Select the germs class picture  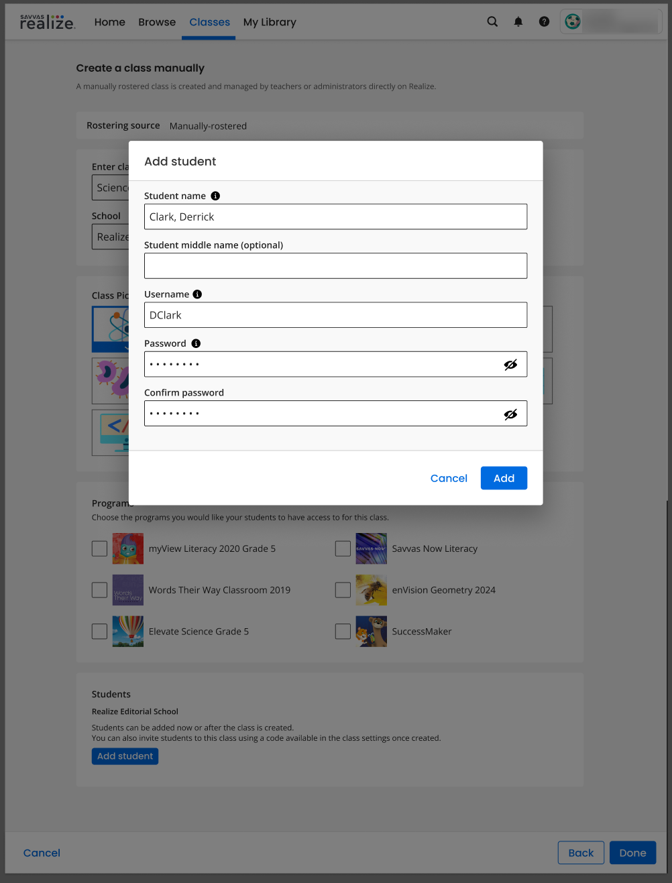111,381
